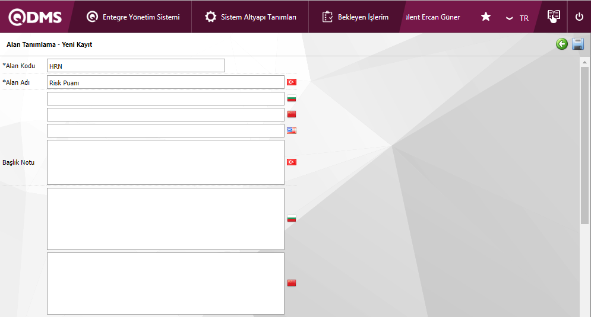The height and width of the screenshot is (317, 591).
Task: Click the scroll up arrow of the scrollbar
Action: (x=584, y=62)
